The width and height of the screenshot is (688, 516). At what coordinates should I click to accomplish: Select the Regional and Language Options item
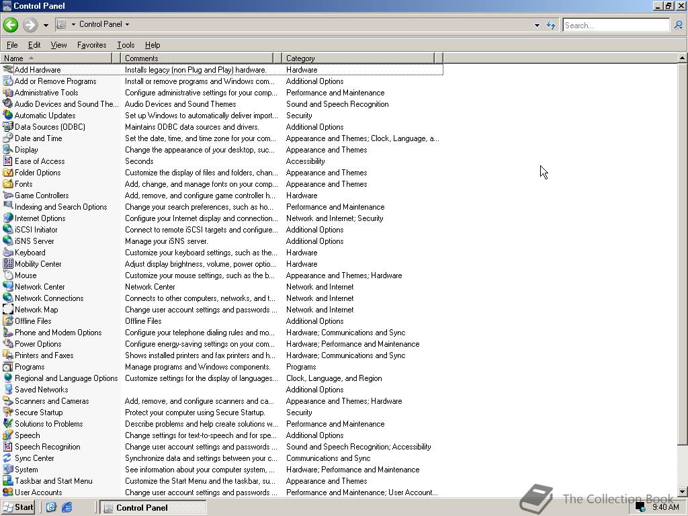[67, 378]
